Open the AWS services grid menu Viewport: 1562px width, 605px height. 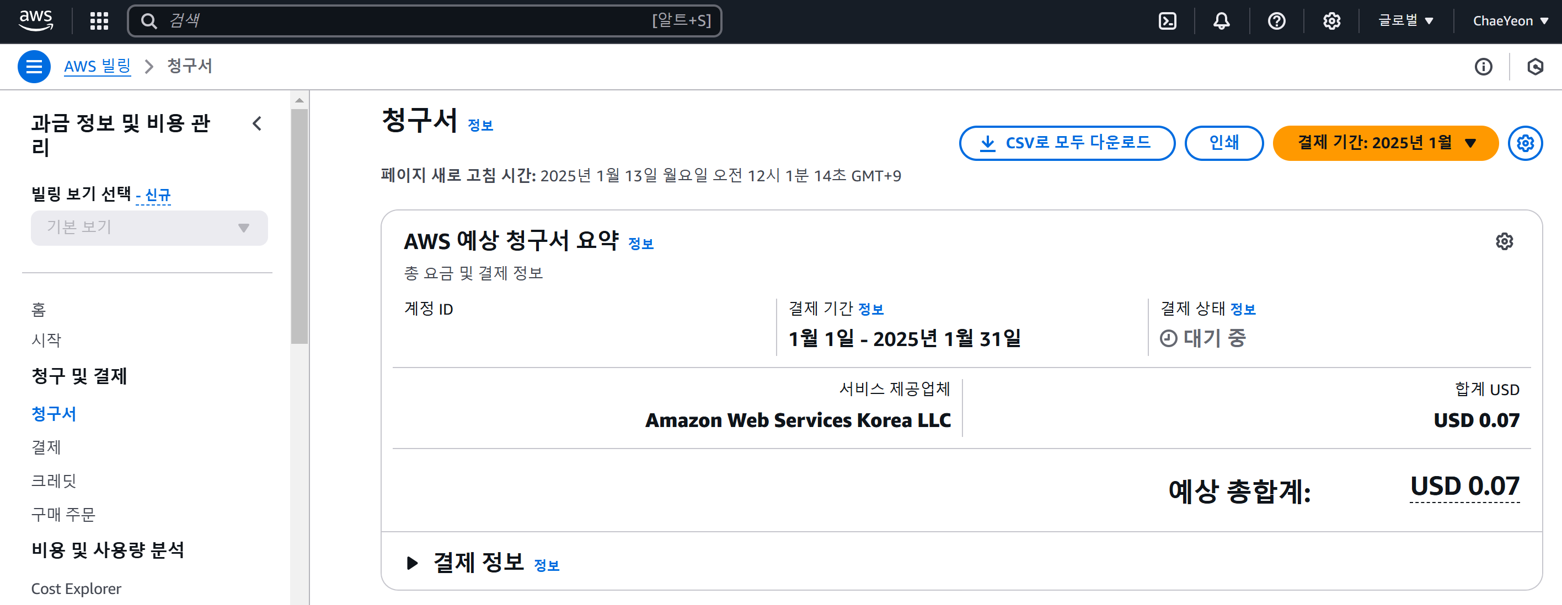[x=99, y=20]
